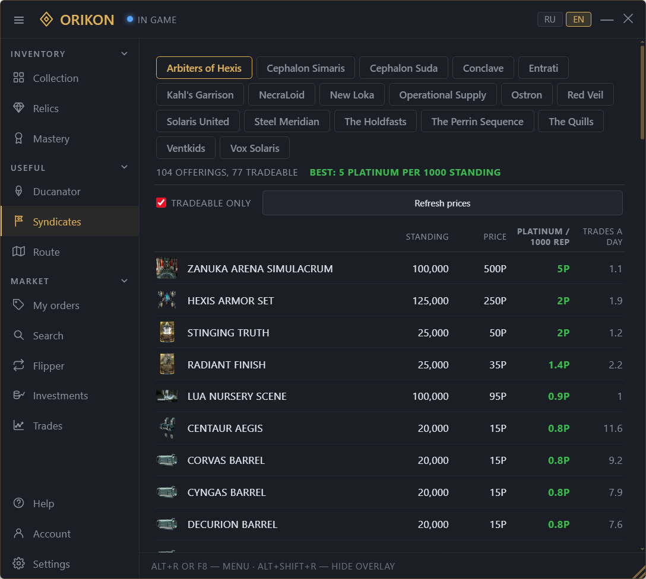Click the Centaur Aegis item icon
This screenshot has height=579, width=646.
(x=167, y=428)
